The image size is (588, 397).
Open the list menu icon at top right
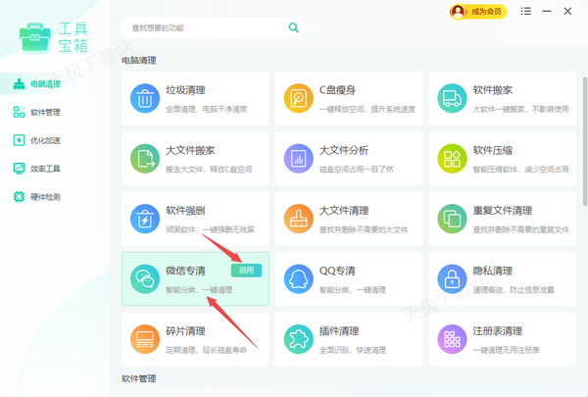click(x=525, y=11)
